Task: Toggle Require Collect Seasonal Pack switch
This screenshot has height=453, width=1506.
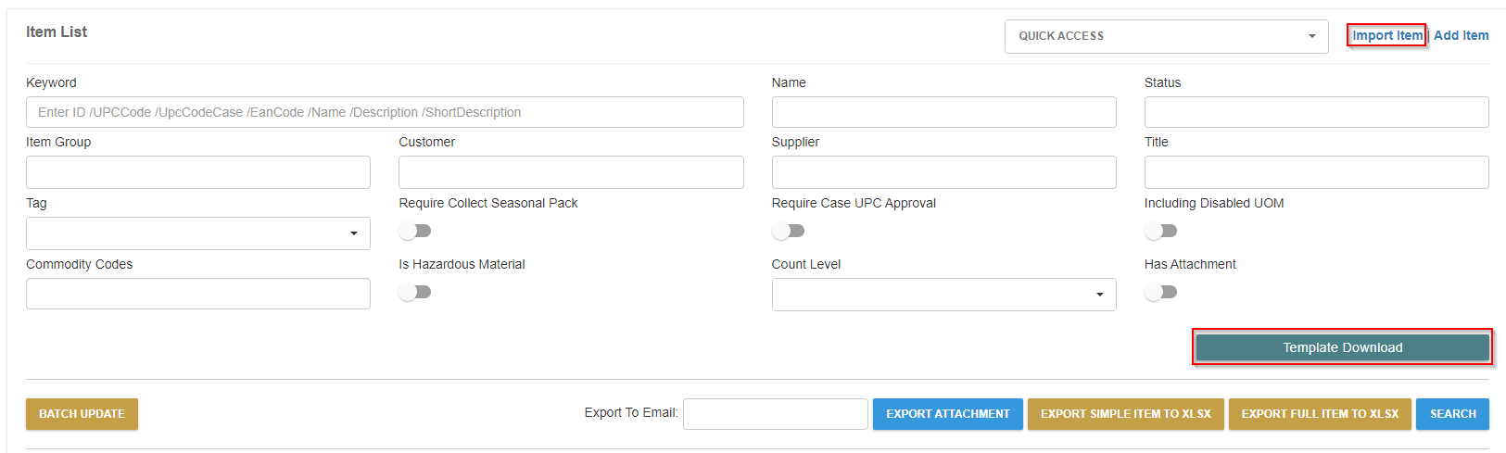Action: (x=415, y=231)
